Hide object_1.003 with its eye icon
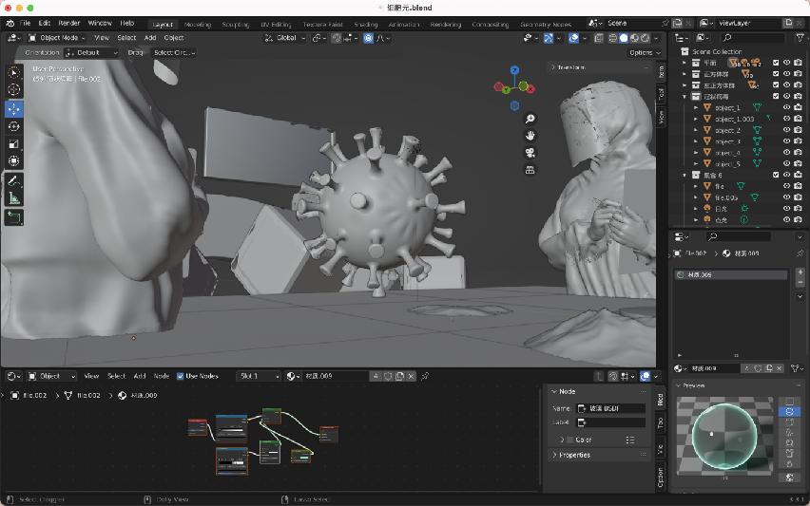 click(787, 119)
